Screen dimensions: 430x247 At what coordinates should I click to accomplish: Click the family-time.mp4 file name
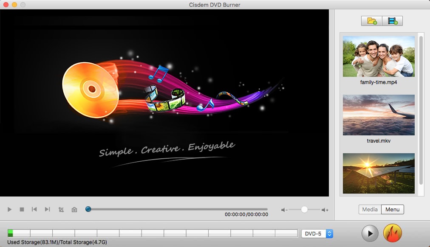pos(379,82)
